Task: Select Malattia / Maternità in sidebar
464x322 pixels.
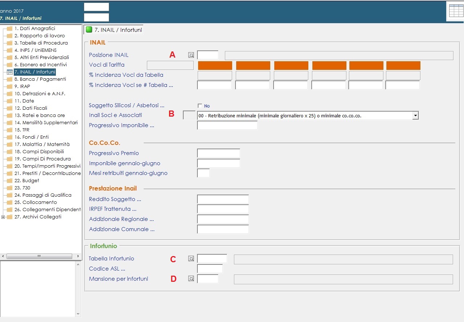Action: [x=42, y=144]
